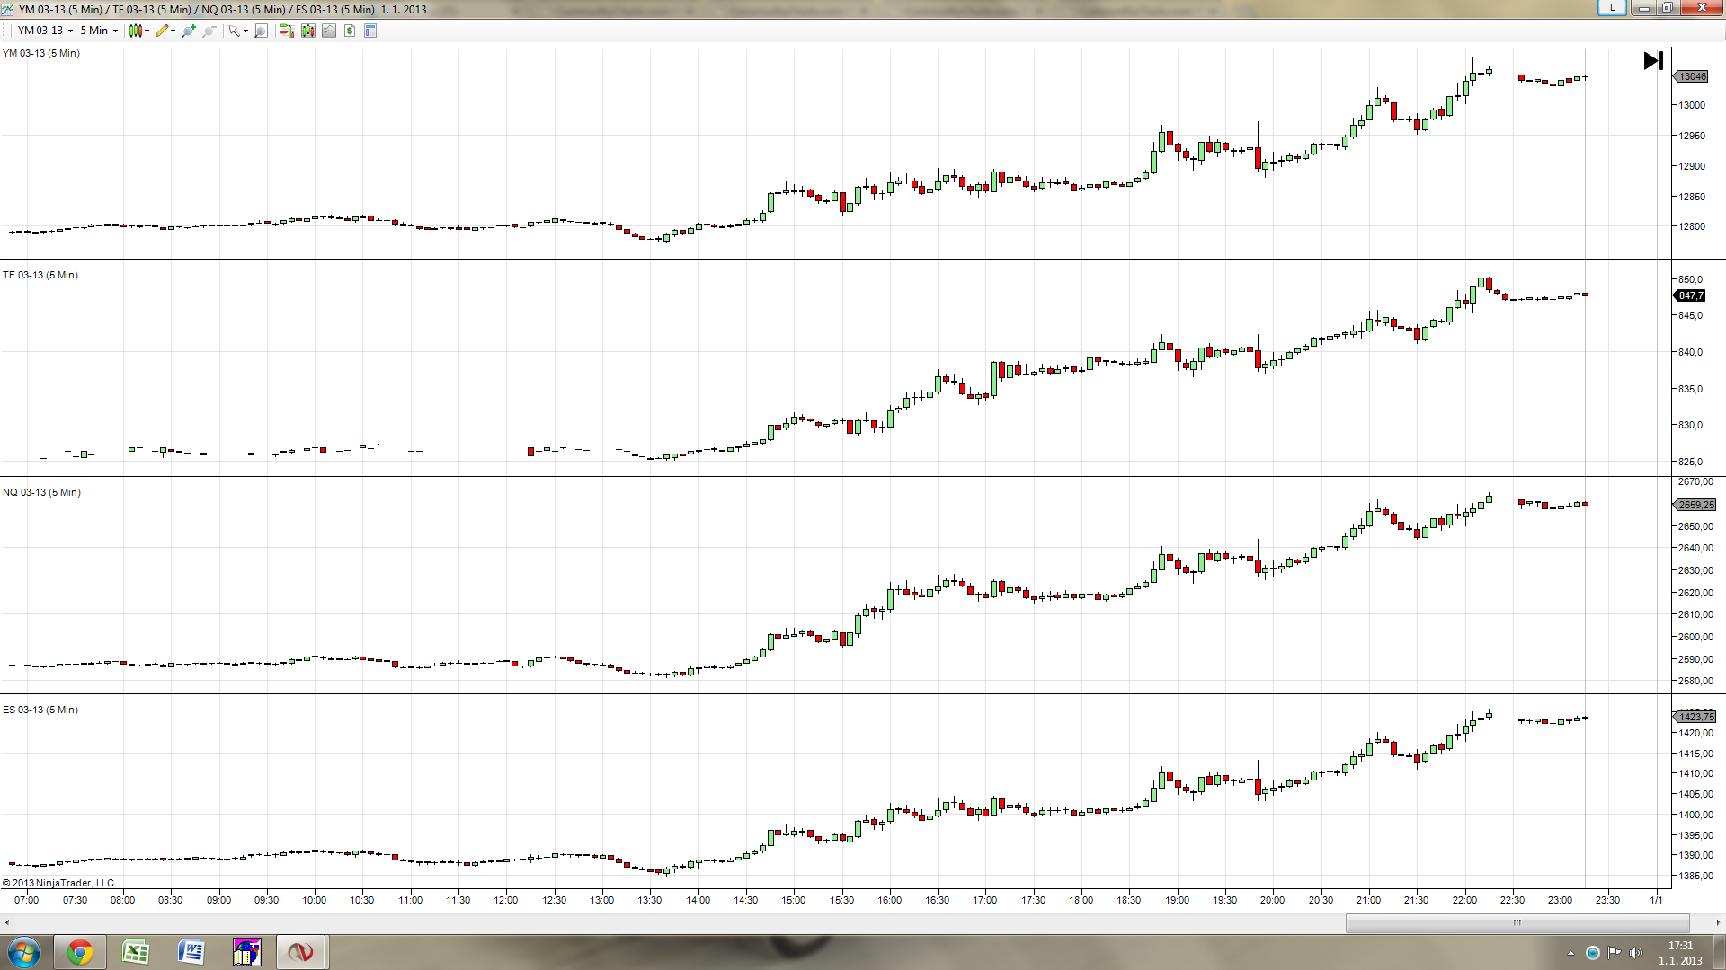Toggle the chart trader icon
This screenshot has height=970, width=1726.
tap(287, 31)
